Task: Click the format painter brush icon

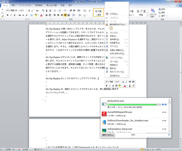Action: [2, 16]
